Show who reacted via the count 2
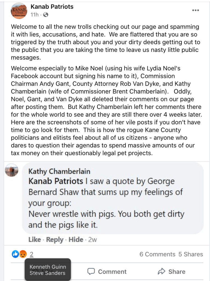 (x=32, y=254)
